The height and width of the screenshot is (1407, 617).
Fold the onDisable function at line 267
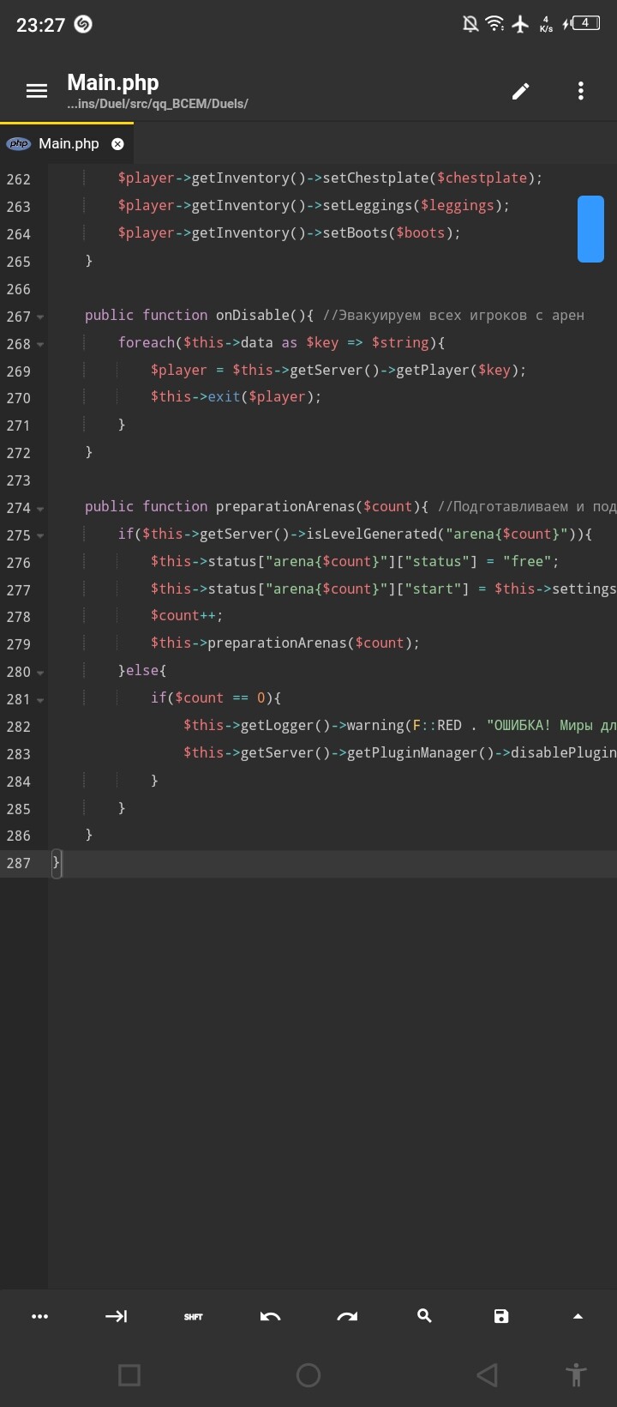point(40,317)
